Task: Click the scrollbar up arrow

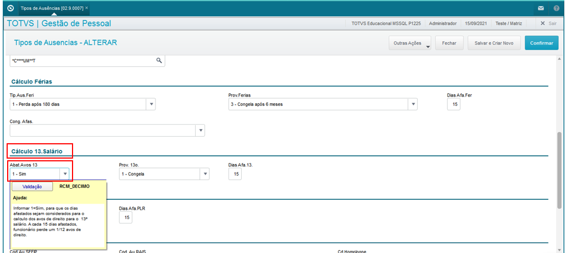Action: click(560, 59)
